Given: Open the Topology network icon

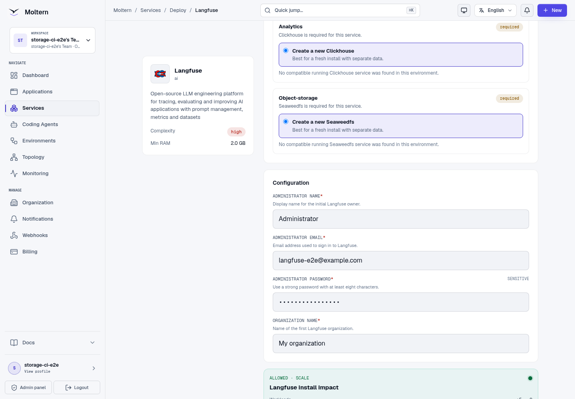Looking at the screenshot, I should pyautogui.click(x=14, y=157).
